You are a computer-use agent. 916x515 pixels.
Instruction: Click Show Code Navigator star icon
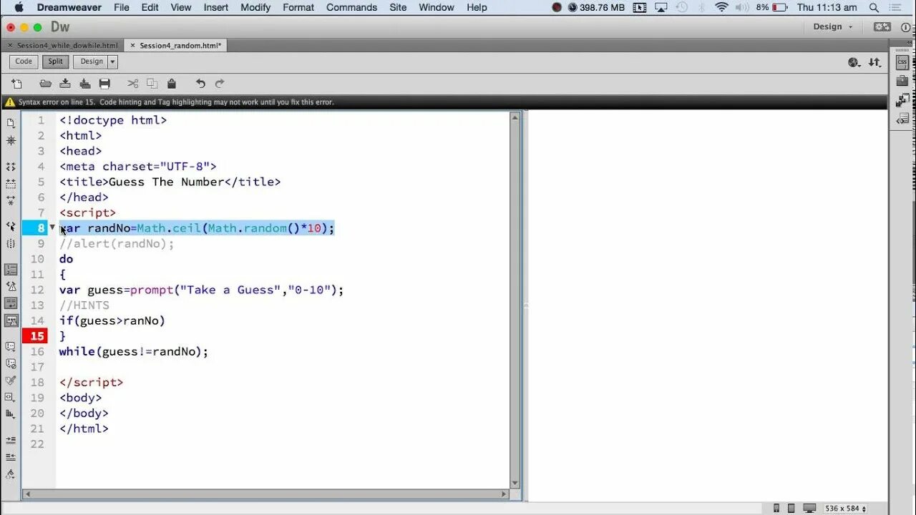pos(11,141)
